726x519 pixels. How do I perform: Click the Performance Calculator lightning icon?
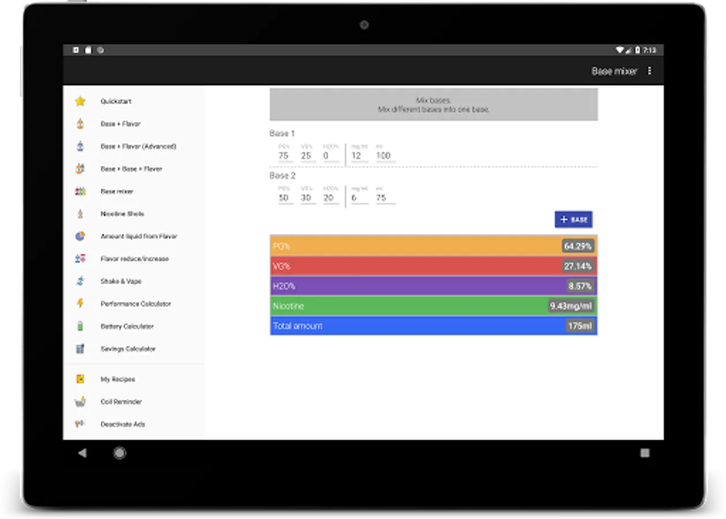[x=80, y=304]
